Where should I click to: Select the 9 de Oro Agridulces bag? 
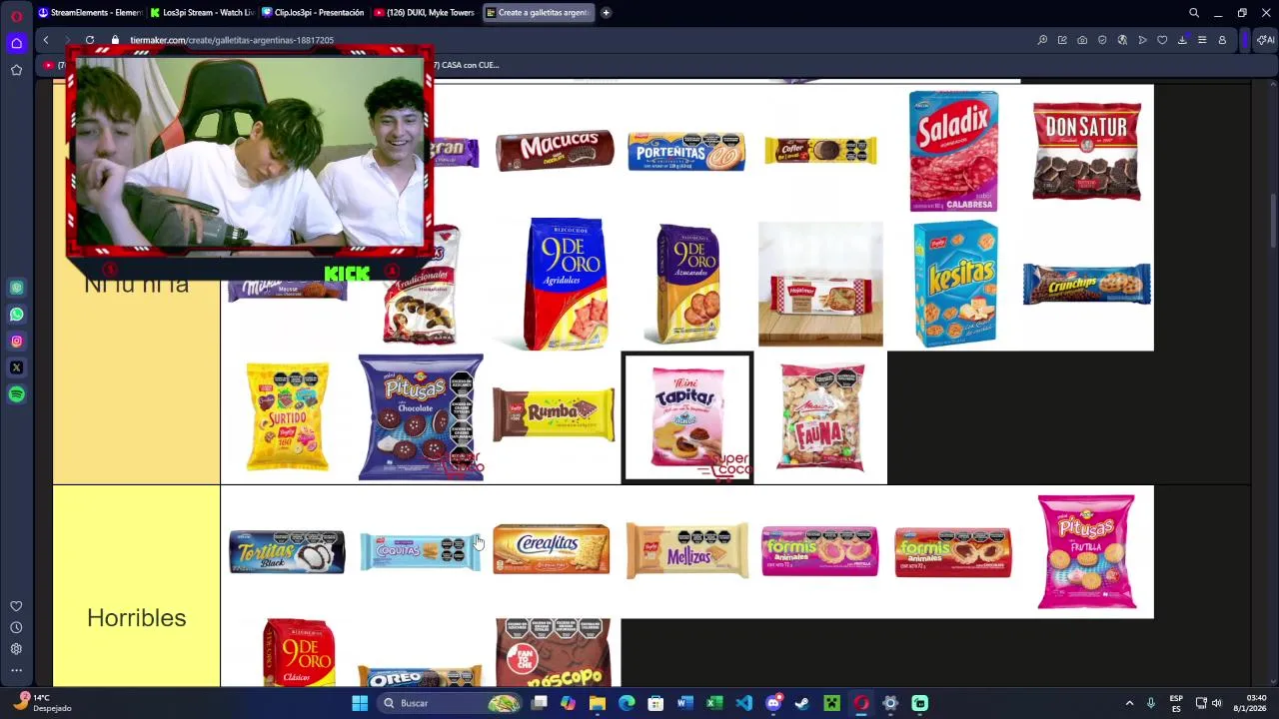point(566,284)
